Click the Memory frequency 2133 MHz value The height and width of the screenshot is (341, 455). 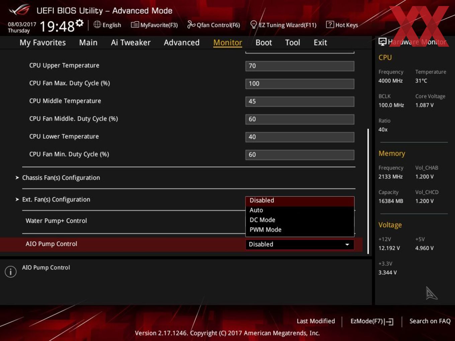pos(390,177)
